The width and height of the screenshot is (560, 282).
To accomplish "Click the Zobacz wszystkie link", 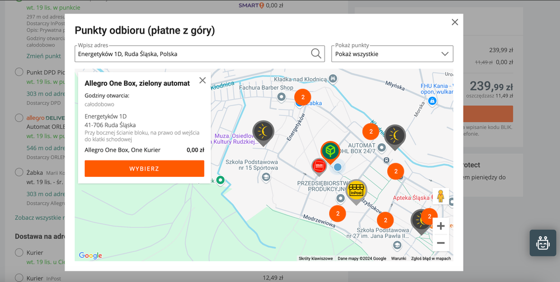I will pyautogui.click(x=40, y=218).
